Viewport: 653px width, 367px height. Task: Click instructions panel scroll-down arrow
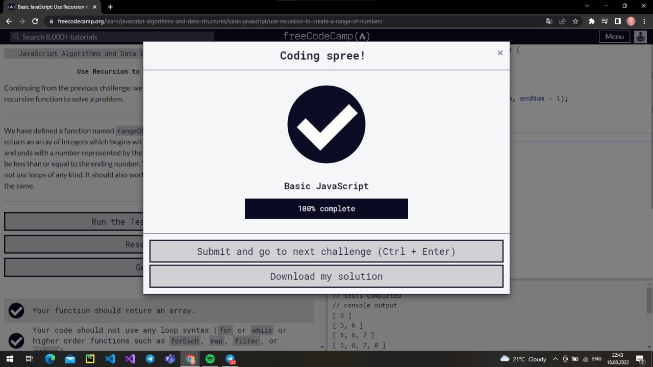321,347
